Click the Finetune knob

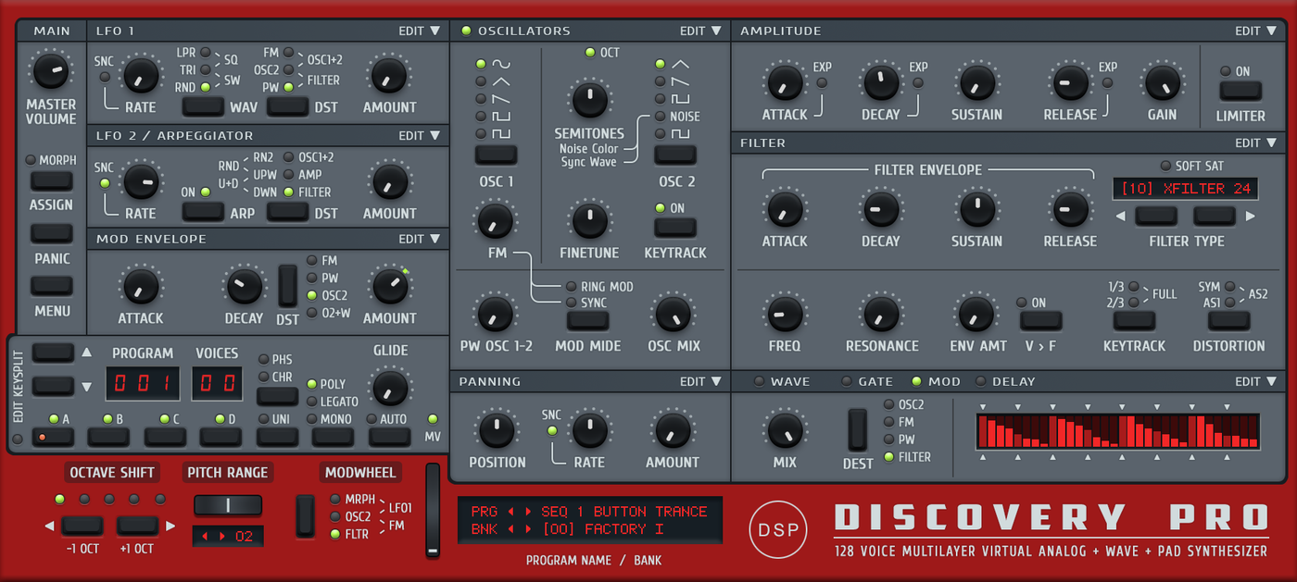pyautogui.click(x=589, y=220)
